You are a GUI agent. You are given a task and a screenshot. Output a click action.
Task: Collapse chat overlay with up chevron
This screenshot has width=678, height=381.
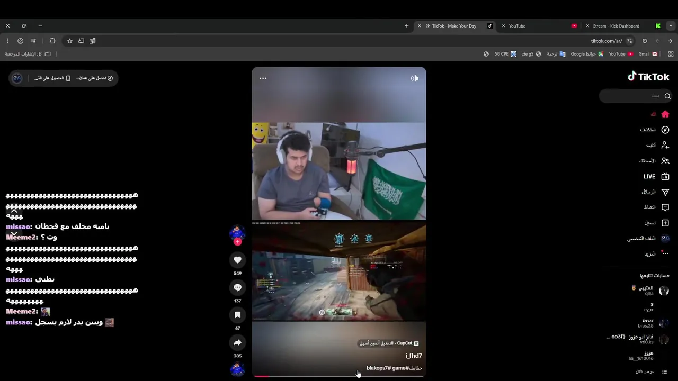[14, 211]
